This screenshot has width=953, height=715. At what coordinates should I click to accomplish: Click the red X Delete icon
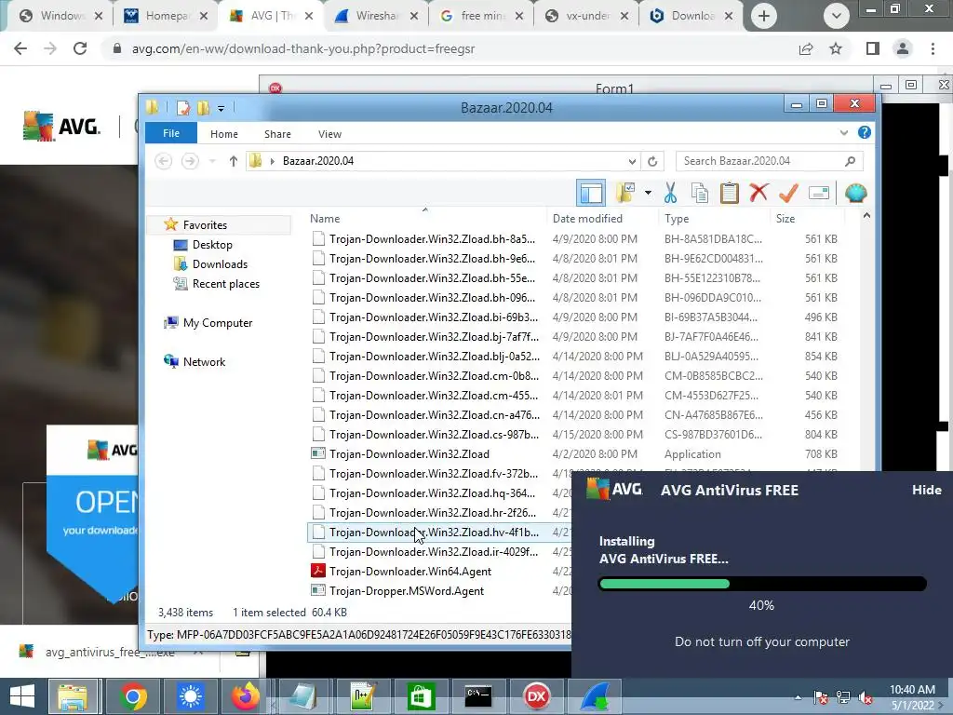[758, 193]
